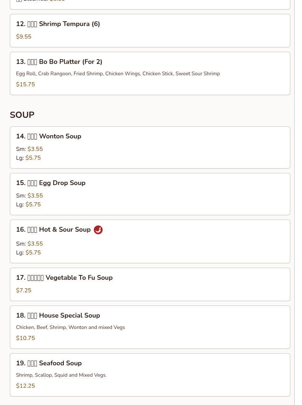
Task: Choose the large Hot & Sour Soup price
Action: click(x=33, y=253)
